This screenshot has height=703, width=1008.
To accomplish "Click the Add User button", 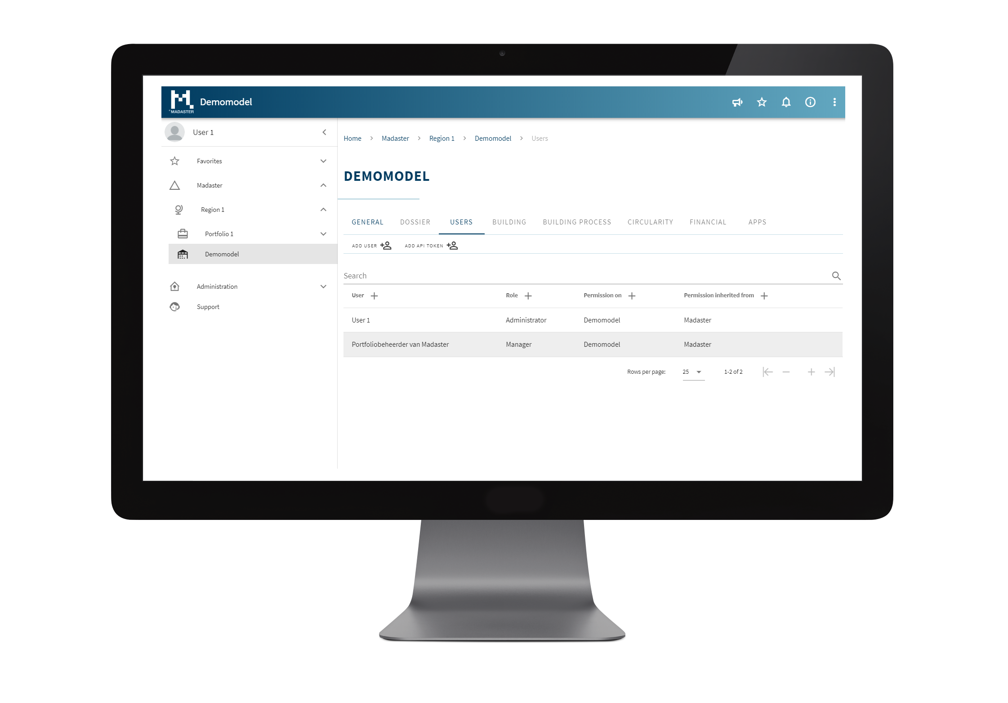I will pyautogui.click(x=370, y=245).
